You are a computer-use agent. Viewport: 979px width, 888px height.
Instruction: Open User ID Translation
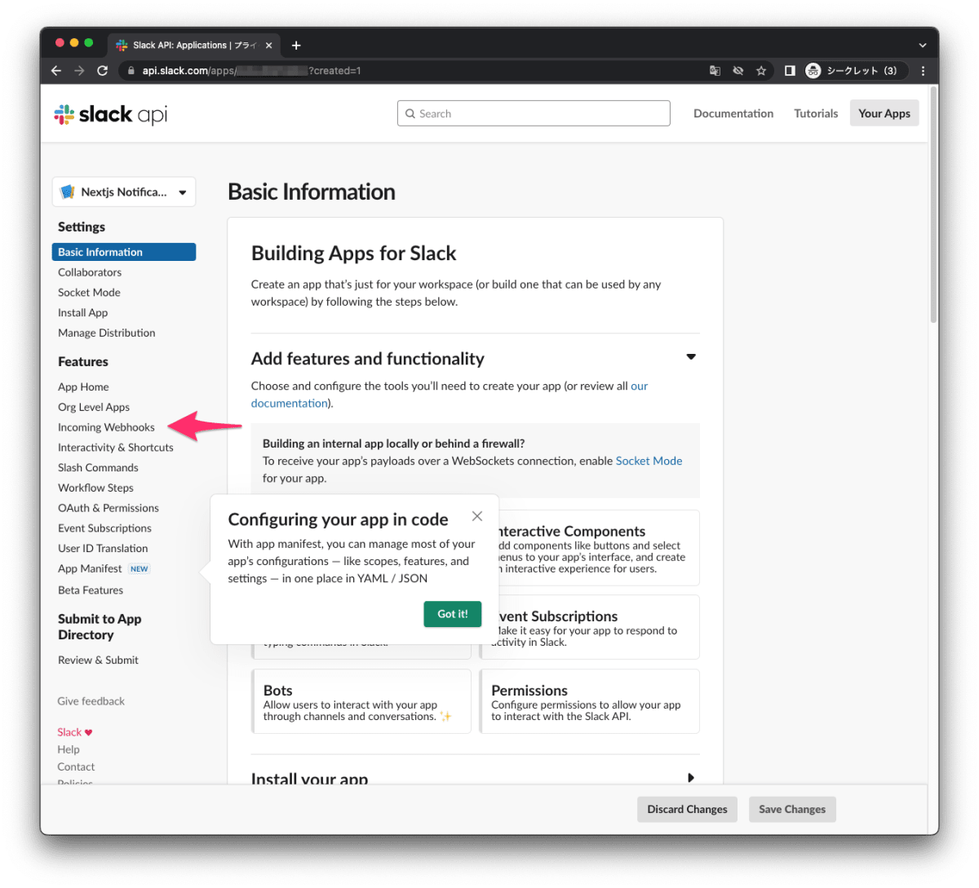103,549
